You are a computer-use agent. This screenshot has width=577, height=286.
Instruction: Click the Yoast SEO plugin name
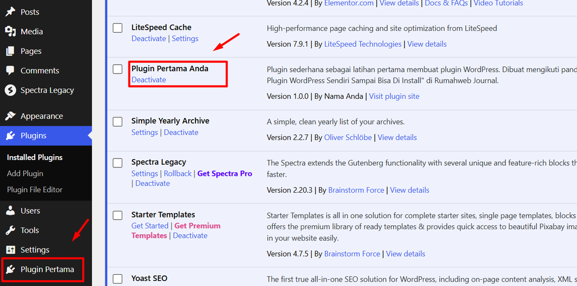tap(149, 278)
